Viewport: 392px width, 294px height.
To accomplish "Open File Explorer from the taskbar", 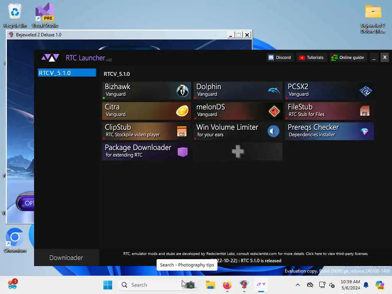I will [x=210, y=285].
